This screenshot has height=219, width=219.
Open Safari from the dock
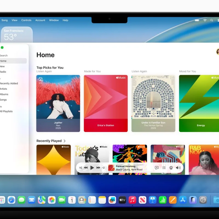tap(11, 200)
